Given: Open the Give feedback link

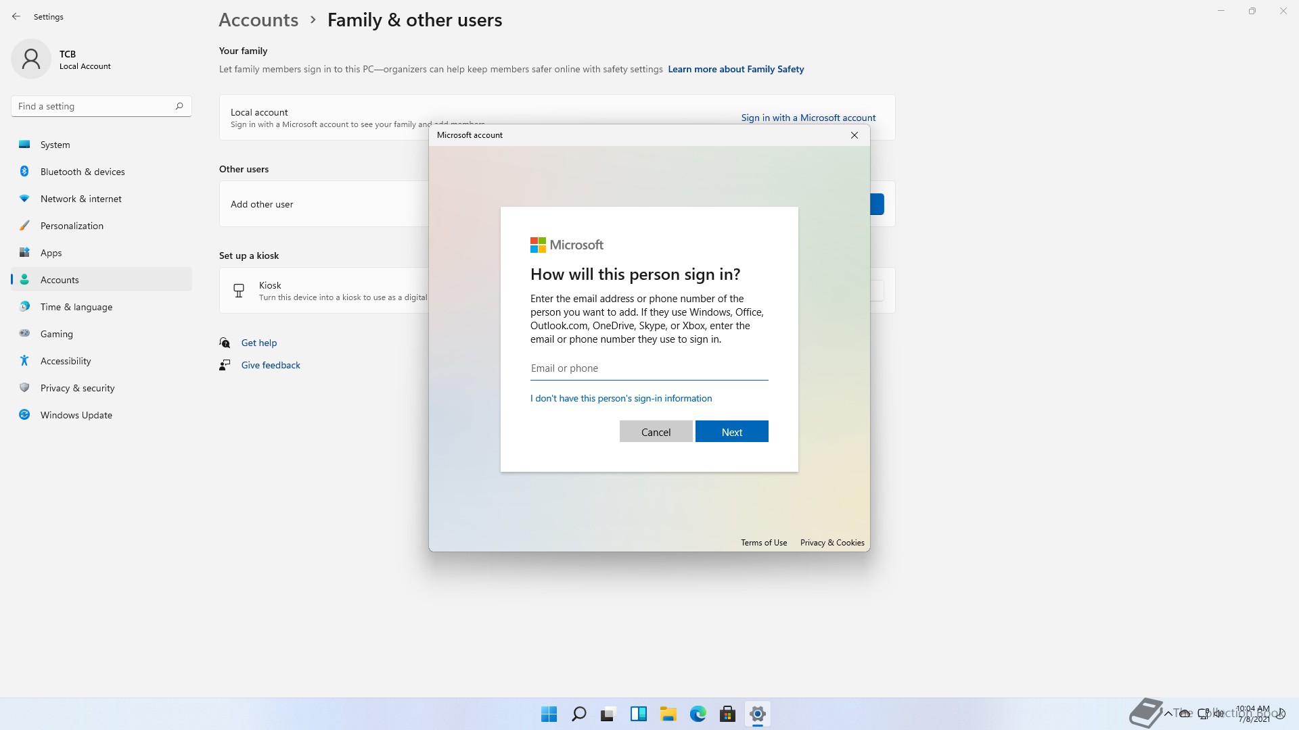Looking at the screenshot, I should pyautogui.click(x=271, y=365).
